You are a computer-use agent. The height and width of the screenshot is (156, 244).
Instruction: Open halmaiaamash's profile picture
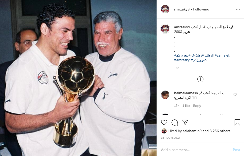pos(165,95)
